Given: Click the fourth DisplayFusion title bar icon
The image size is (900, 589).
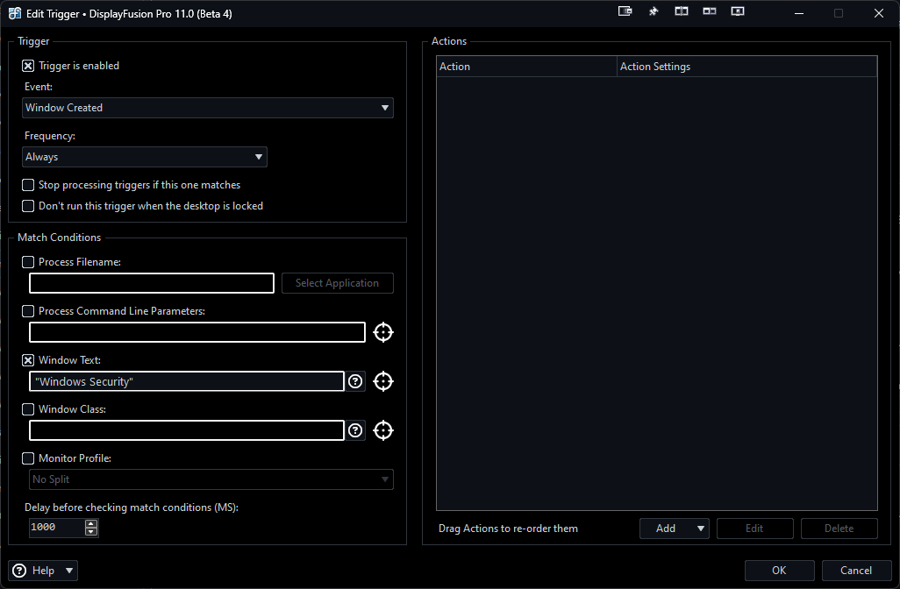Looking at the screenshot, I should tap(710, 12).
